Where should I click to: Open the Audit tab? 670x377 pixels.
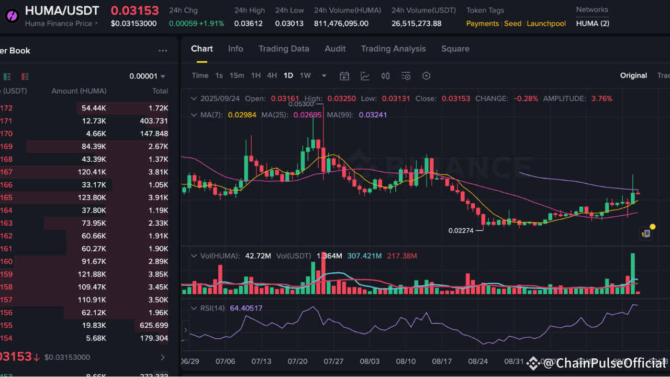pos(335,49)
